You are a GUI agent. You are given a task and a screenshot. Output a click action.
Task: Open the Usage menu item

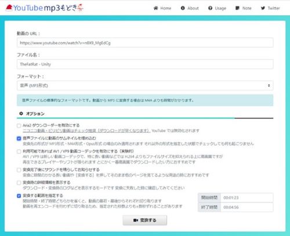[217, 8]
